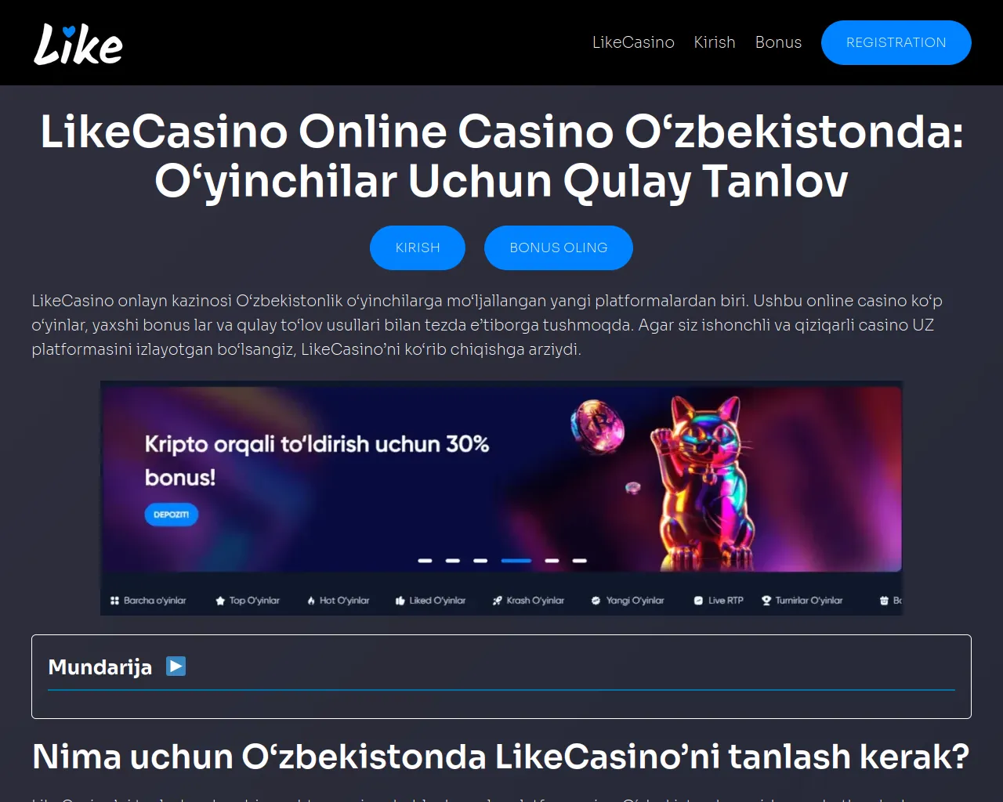
Task: Click the DEPOZIT button in banner
Action: click(171, 515)
